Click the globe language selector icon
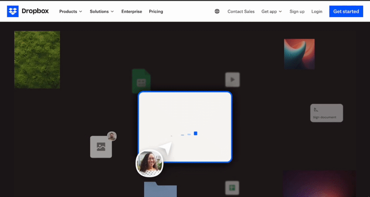 coord(217,11)
